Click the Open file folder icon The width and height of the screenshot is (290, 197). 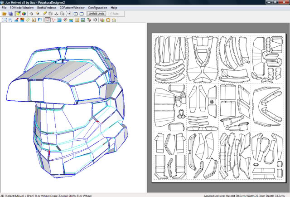(x=4, y=14)
